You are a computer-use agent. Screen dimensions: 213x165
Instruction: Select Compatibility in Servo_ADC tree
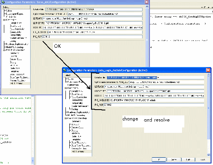point(15,35)
